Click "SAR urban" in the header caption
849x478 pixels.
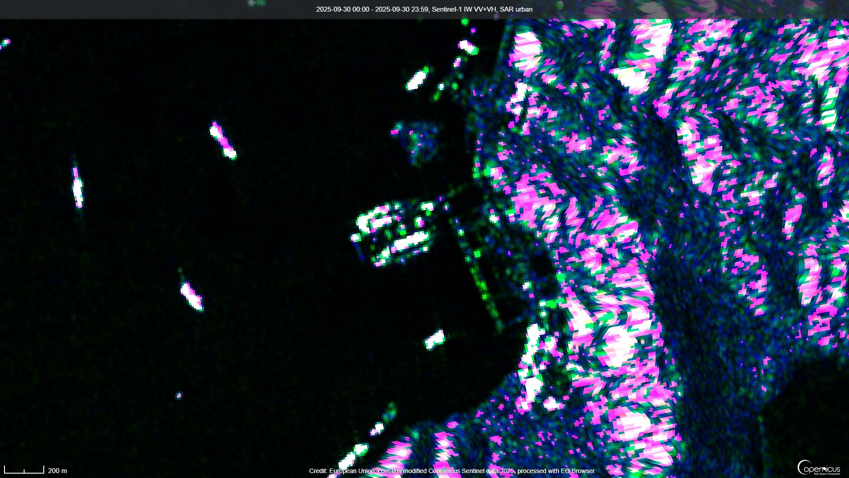516,9
